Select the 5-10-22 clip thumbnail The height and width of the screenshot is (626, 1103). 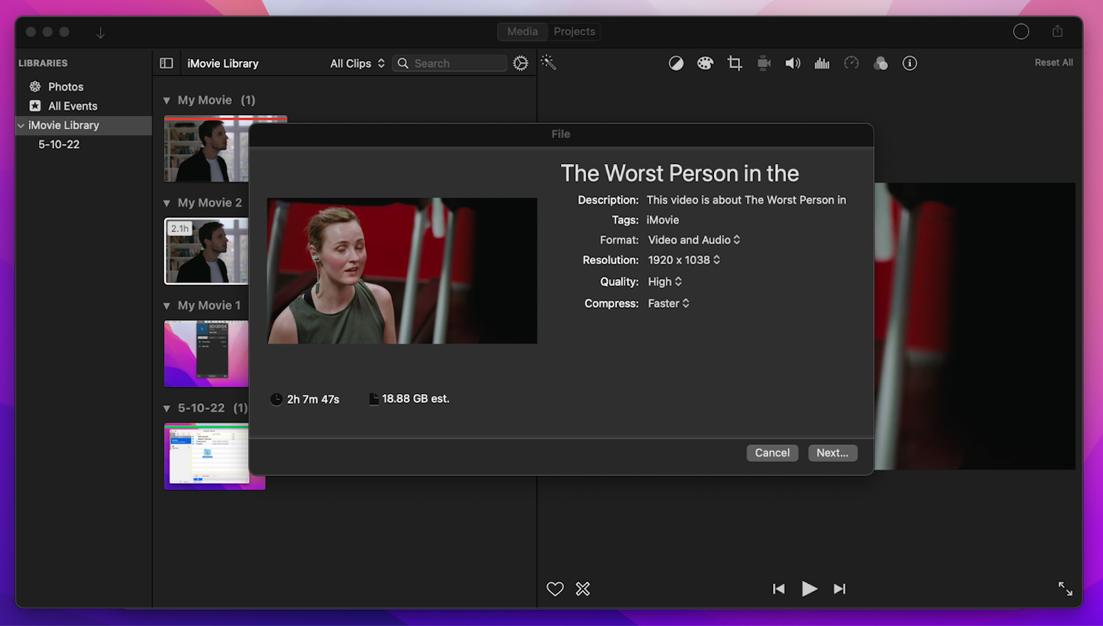point(214,456)
